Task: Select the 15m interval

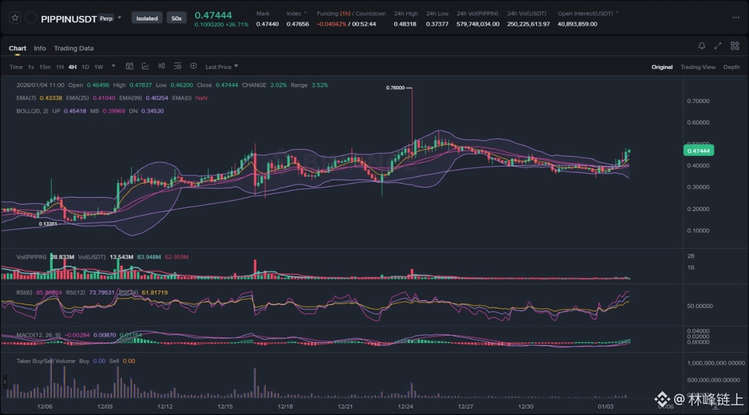Action: (44, 67)
